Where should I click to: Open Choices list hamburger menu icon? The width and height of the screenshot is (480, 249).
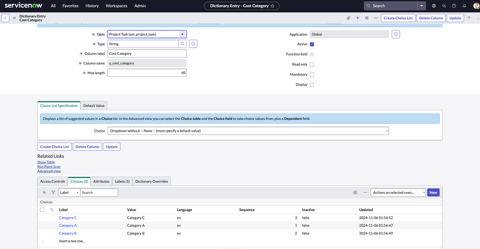point(44,192)
